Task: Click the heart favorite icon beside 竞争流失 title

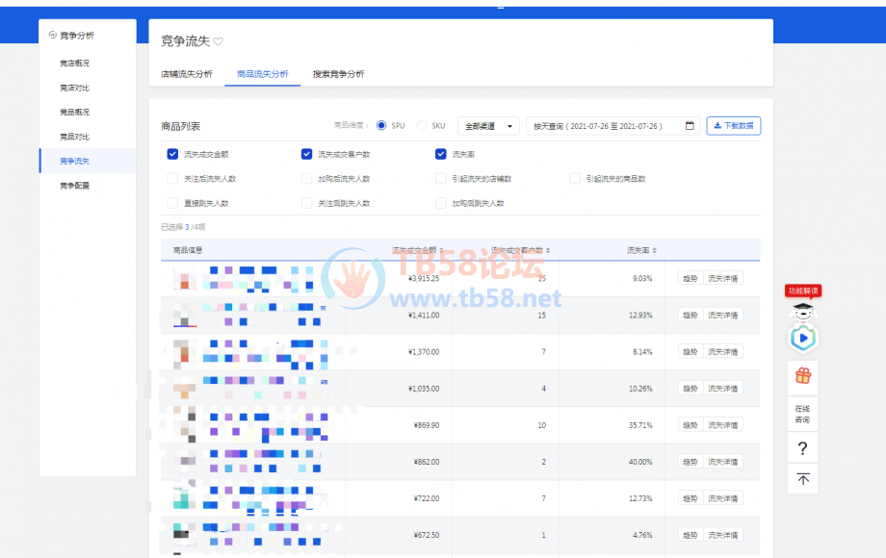Action: tap(218, 41)
